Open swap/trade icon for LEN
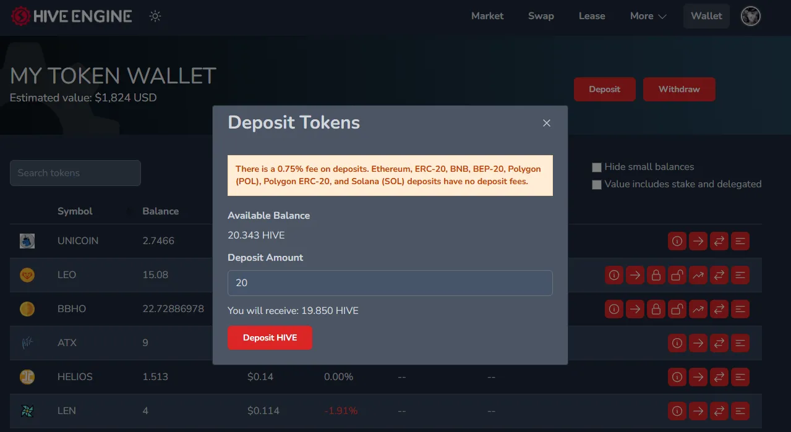 (x=719, y=410)
